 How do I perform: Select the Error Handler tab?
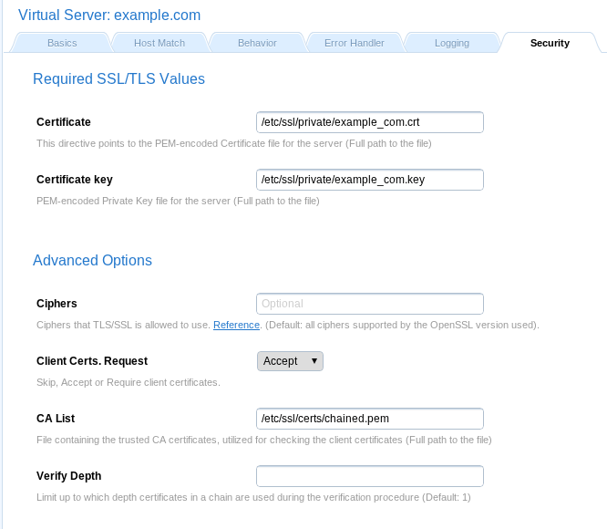pos(355,43)
